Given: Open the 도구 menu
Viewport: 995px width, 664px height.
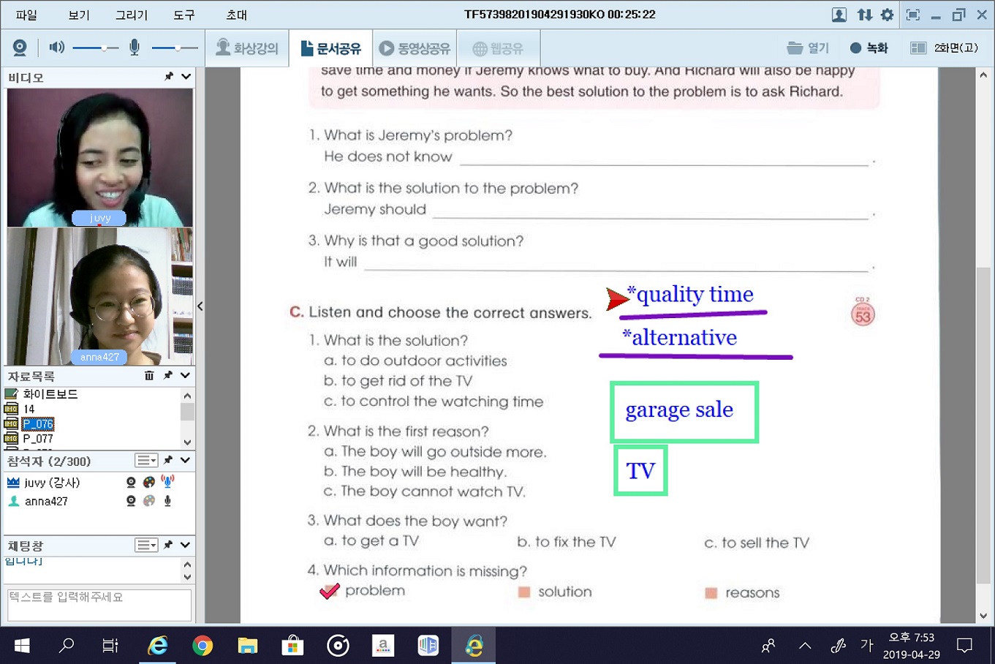Looking at the screenshot, I should tap(184, 15).
